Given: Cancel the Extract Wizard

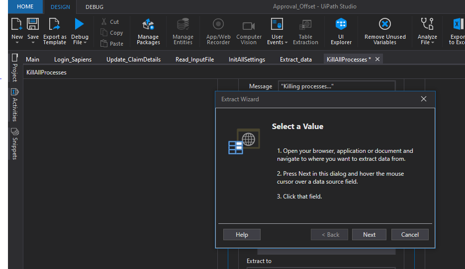Looking at the screenshot, I should click(410, 234).
